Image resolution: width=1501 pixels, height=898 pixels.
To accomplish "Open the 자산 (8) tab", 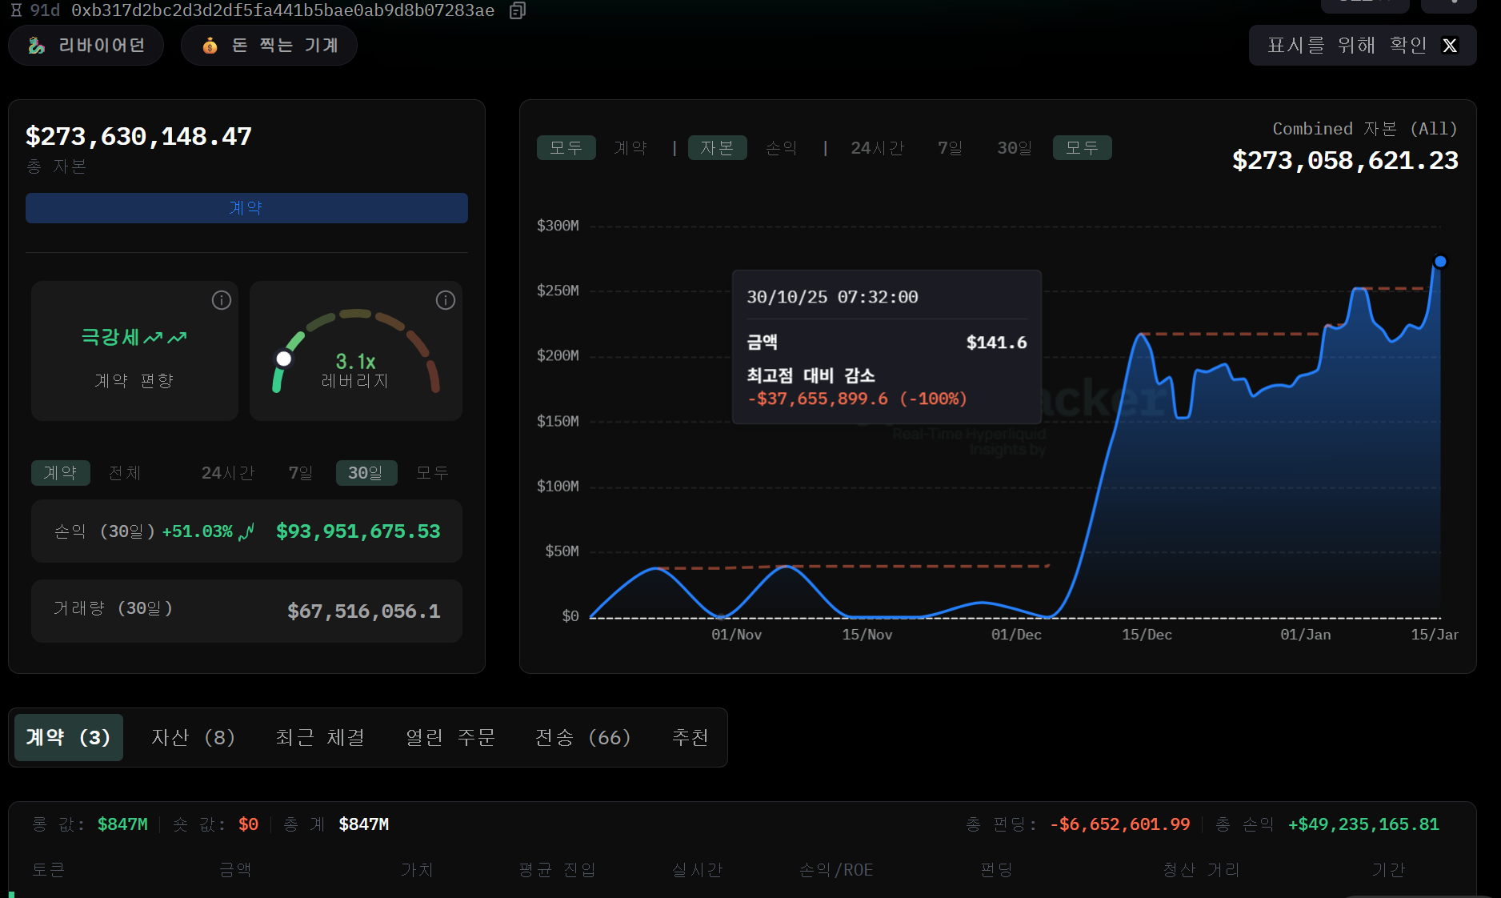I will (x=194, y=737).
